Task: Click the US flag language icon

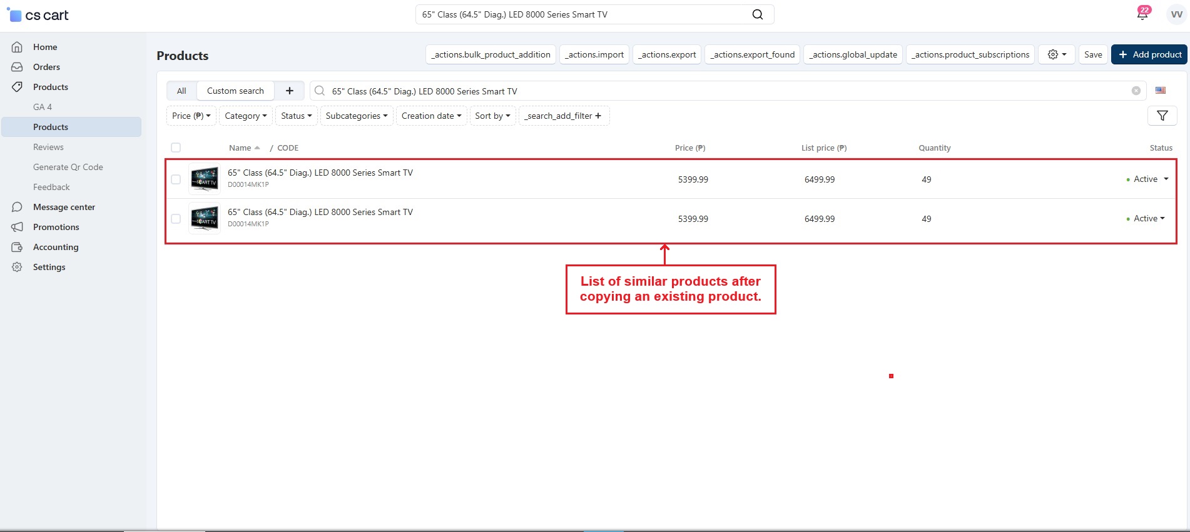Action: click(1160, 91)
